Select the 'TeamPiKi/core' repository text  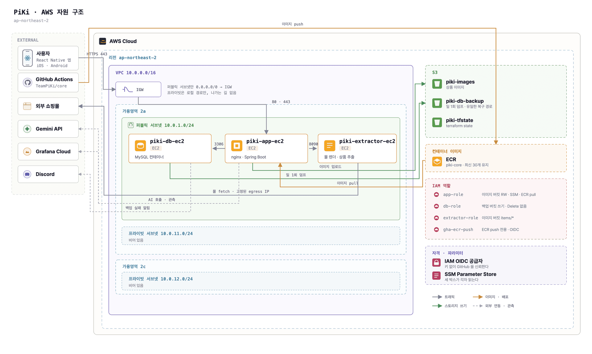(51, 86)
